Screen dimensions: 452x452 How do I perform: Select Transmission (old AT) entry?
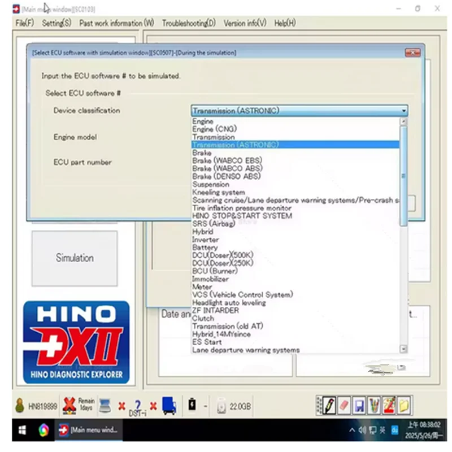coord(295,326)
